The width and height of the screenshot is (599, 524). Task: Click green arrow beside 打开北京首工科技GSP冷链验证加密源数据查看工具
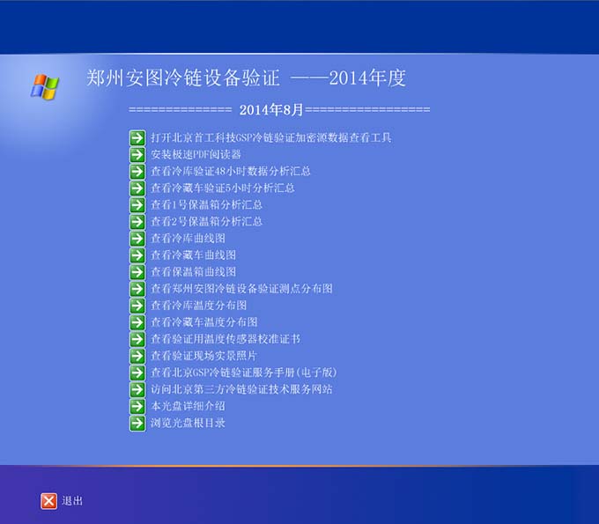tap(137, 138)
